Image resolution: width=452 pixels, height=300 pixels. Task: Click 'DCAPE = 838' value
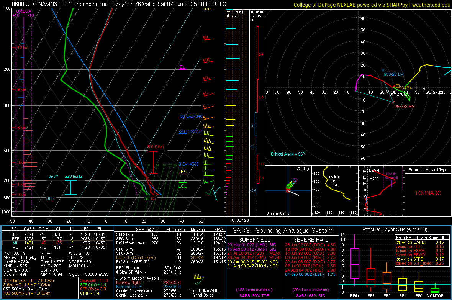pos(16,270)
